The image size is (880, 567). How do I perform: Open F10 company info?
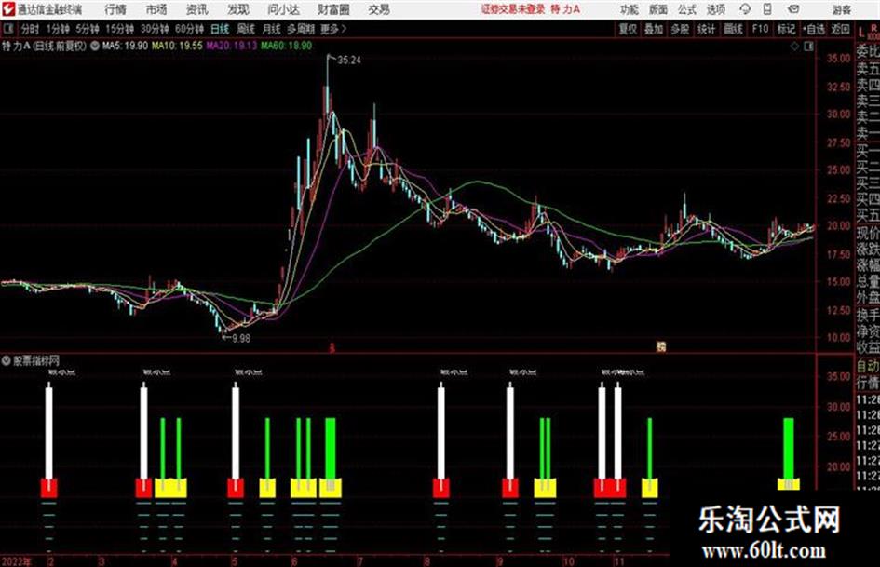[760, 29]
